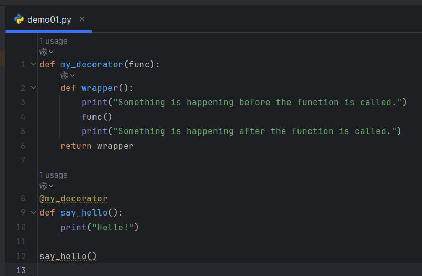Click line number 13 in gutter
This screenshot has width=422, height=276.
20,270
